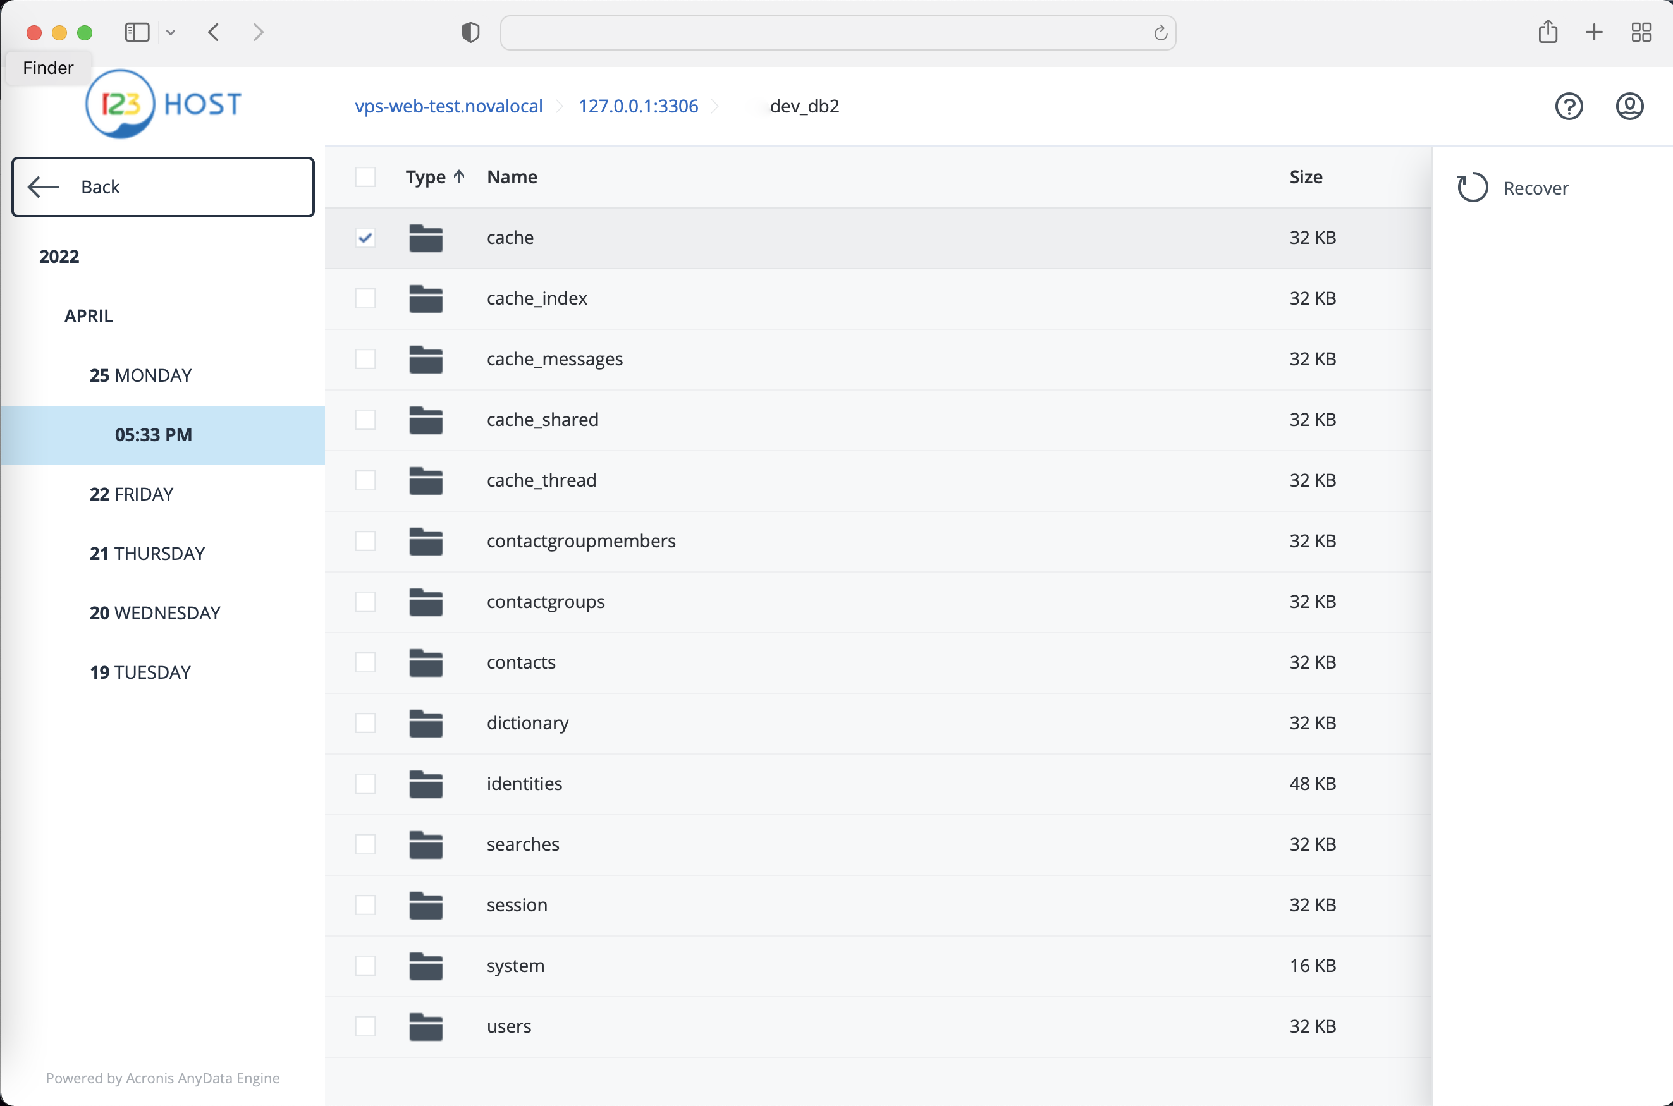Click the browser share icon

pos(1547,32)
